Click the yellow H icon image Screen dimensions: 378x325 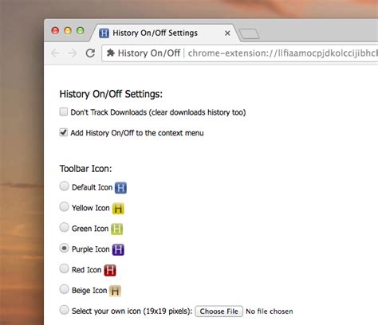pos(118,209)
